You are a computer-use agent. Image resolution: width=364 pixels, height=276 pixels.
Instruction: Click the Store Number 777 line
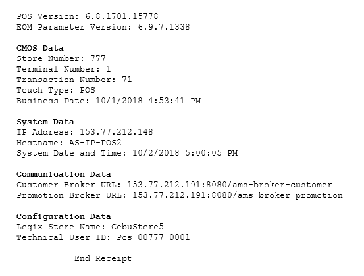61,58
